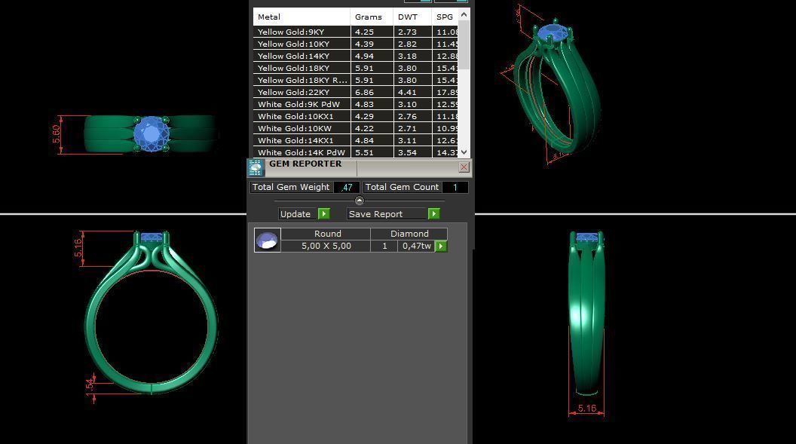
Task: Select the White Gold:9K PdW row
Action: coord(356,104)
